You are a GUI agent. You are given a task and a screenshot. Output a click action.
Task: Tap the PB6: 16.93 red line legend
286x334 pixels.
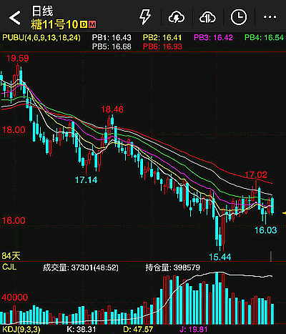coord(162,46)
